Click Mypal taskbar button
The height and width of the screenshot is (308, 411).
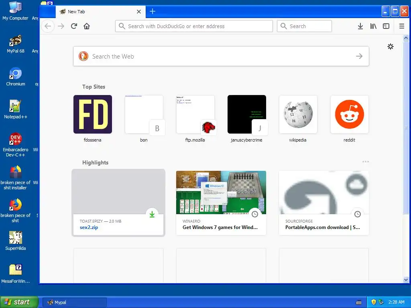(74, 302)
